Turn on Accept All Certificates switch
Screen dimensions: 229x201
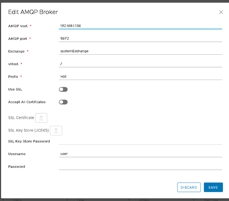(63, 102)
